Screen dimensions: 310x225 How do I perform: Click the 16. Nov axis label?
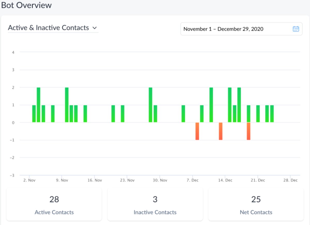pos(95,180)
